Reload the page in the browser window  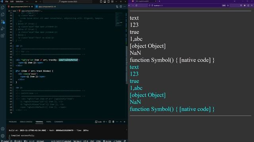(137, 5)
